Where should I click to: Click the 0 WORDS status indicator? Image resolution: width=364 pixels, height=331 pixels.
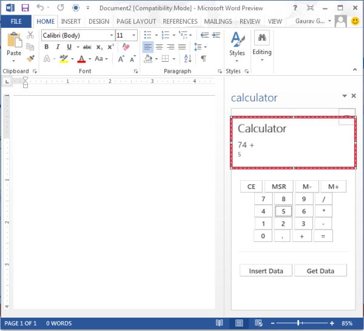tap(59, 323)
